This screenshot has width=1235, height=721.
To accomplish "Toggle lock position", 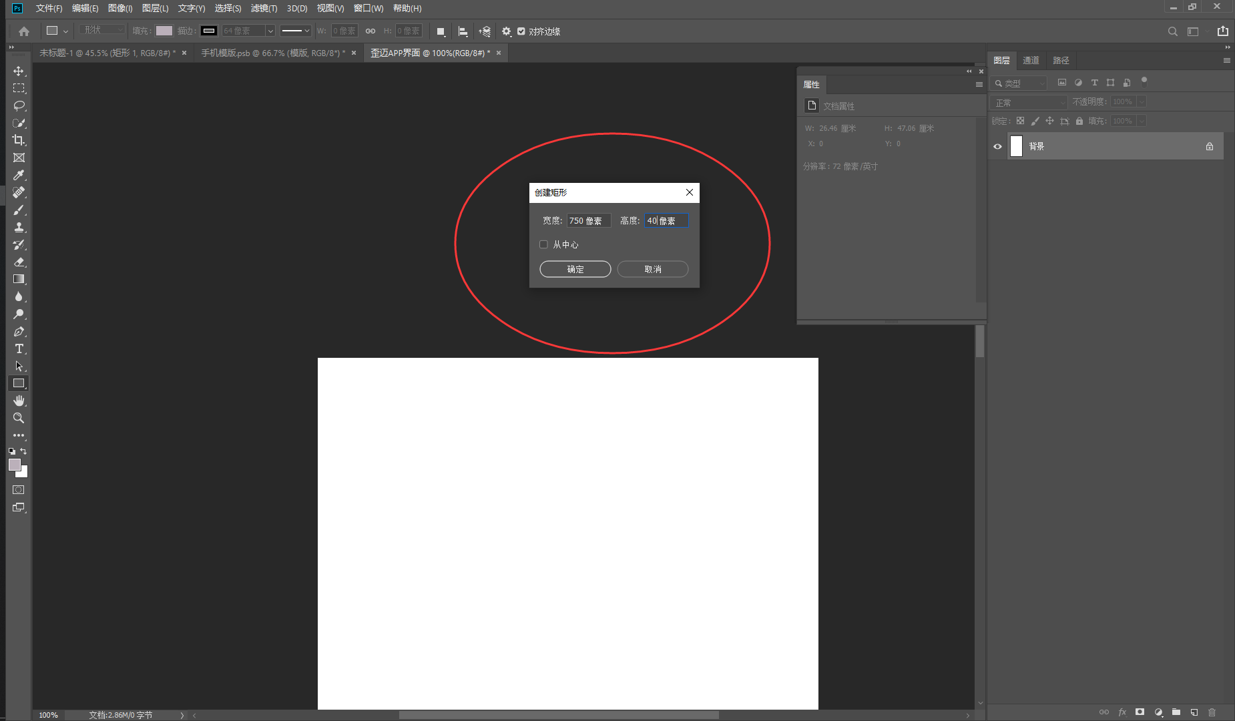I will (x=1049, y=121).
